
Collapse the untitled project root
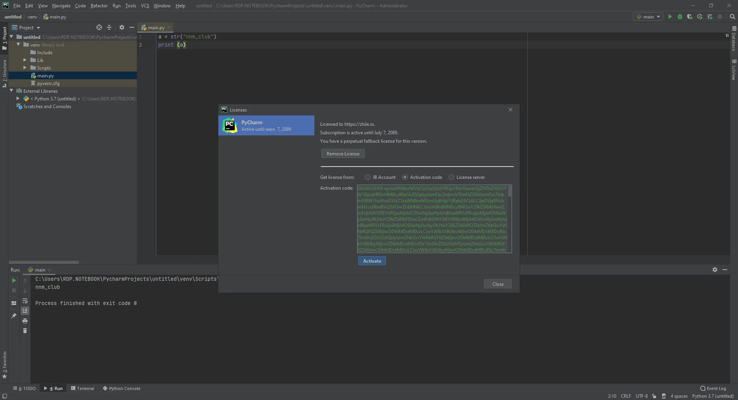click(12, 37)
